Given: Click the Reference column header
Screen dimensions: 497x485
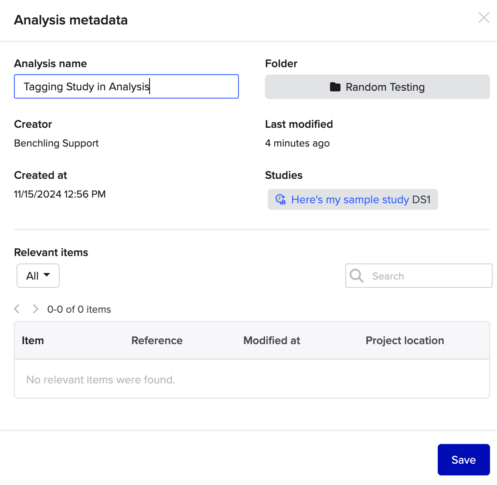Looking at the screenshot, I should point(157,341).
